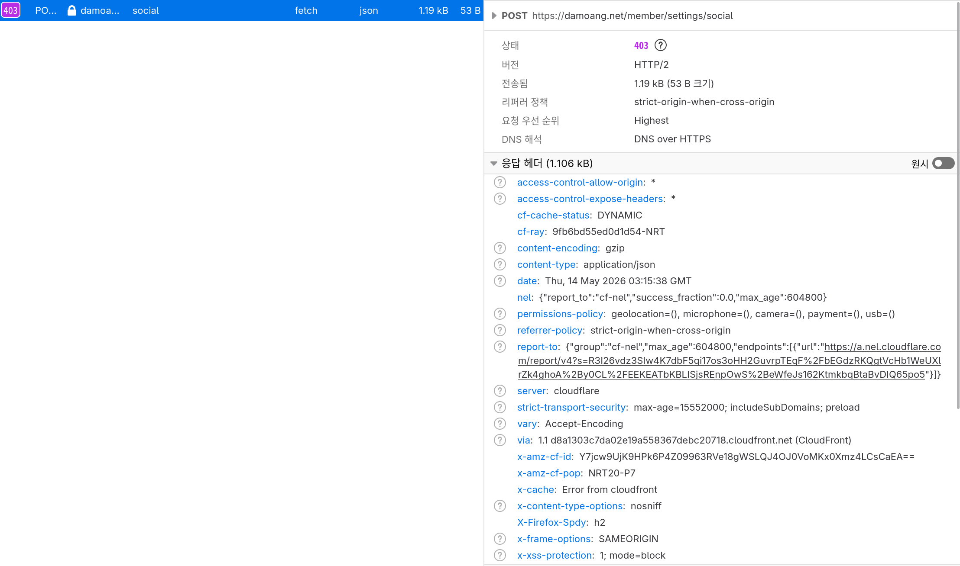960x566 pixels.
Task: Open help icon for vary header
Action: tap(500, 424)
